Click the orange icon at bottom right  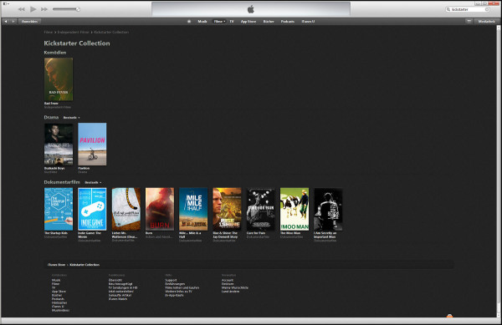click(x=449, y=316)
